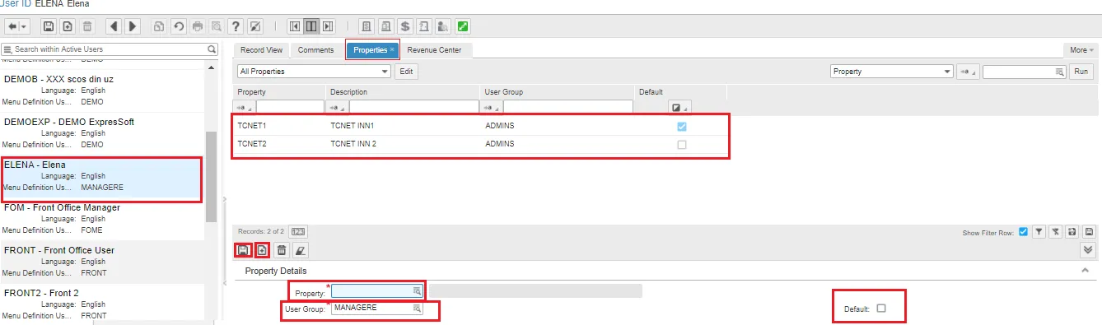Click the Search within Active Users field

[110, 49]
